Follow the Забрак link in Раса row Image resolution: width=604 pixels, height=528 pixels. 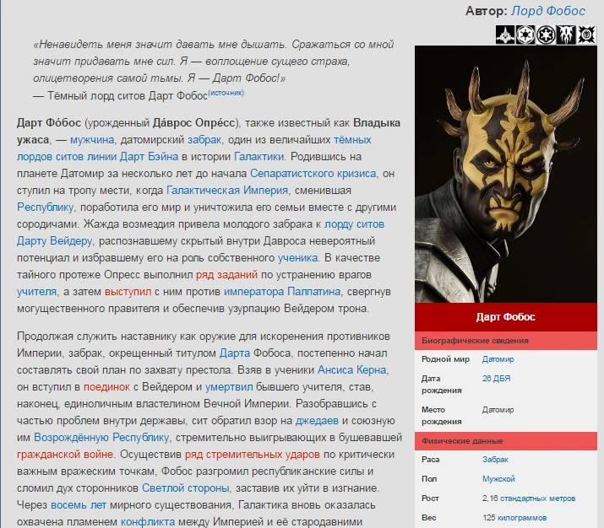pos(495,460)
